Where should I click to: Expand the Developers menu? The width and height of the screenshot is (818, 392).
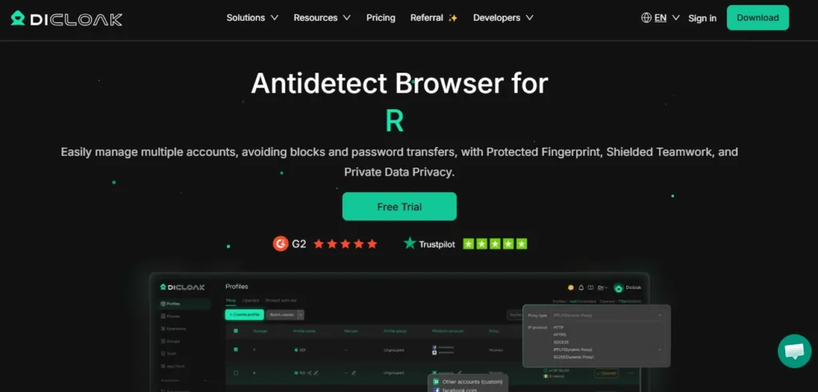point(503,18)
